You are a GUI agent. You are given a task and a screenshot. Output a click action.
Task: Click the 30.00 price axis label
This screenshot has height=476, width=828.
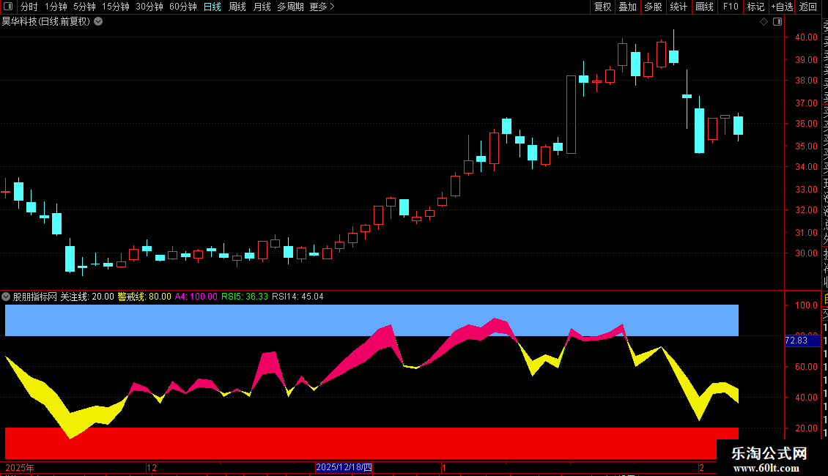pyautogui.click(x=807, y=253)
